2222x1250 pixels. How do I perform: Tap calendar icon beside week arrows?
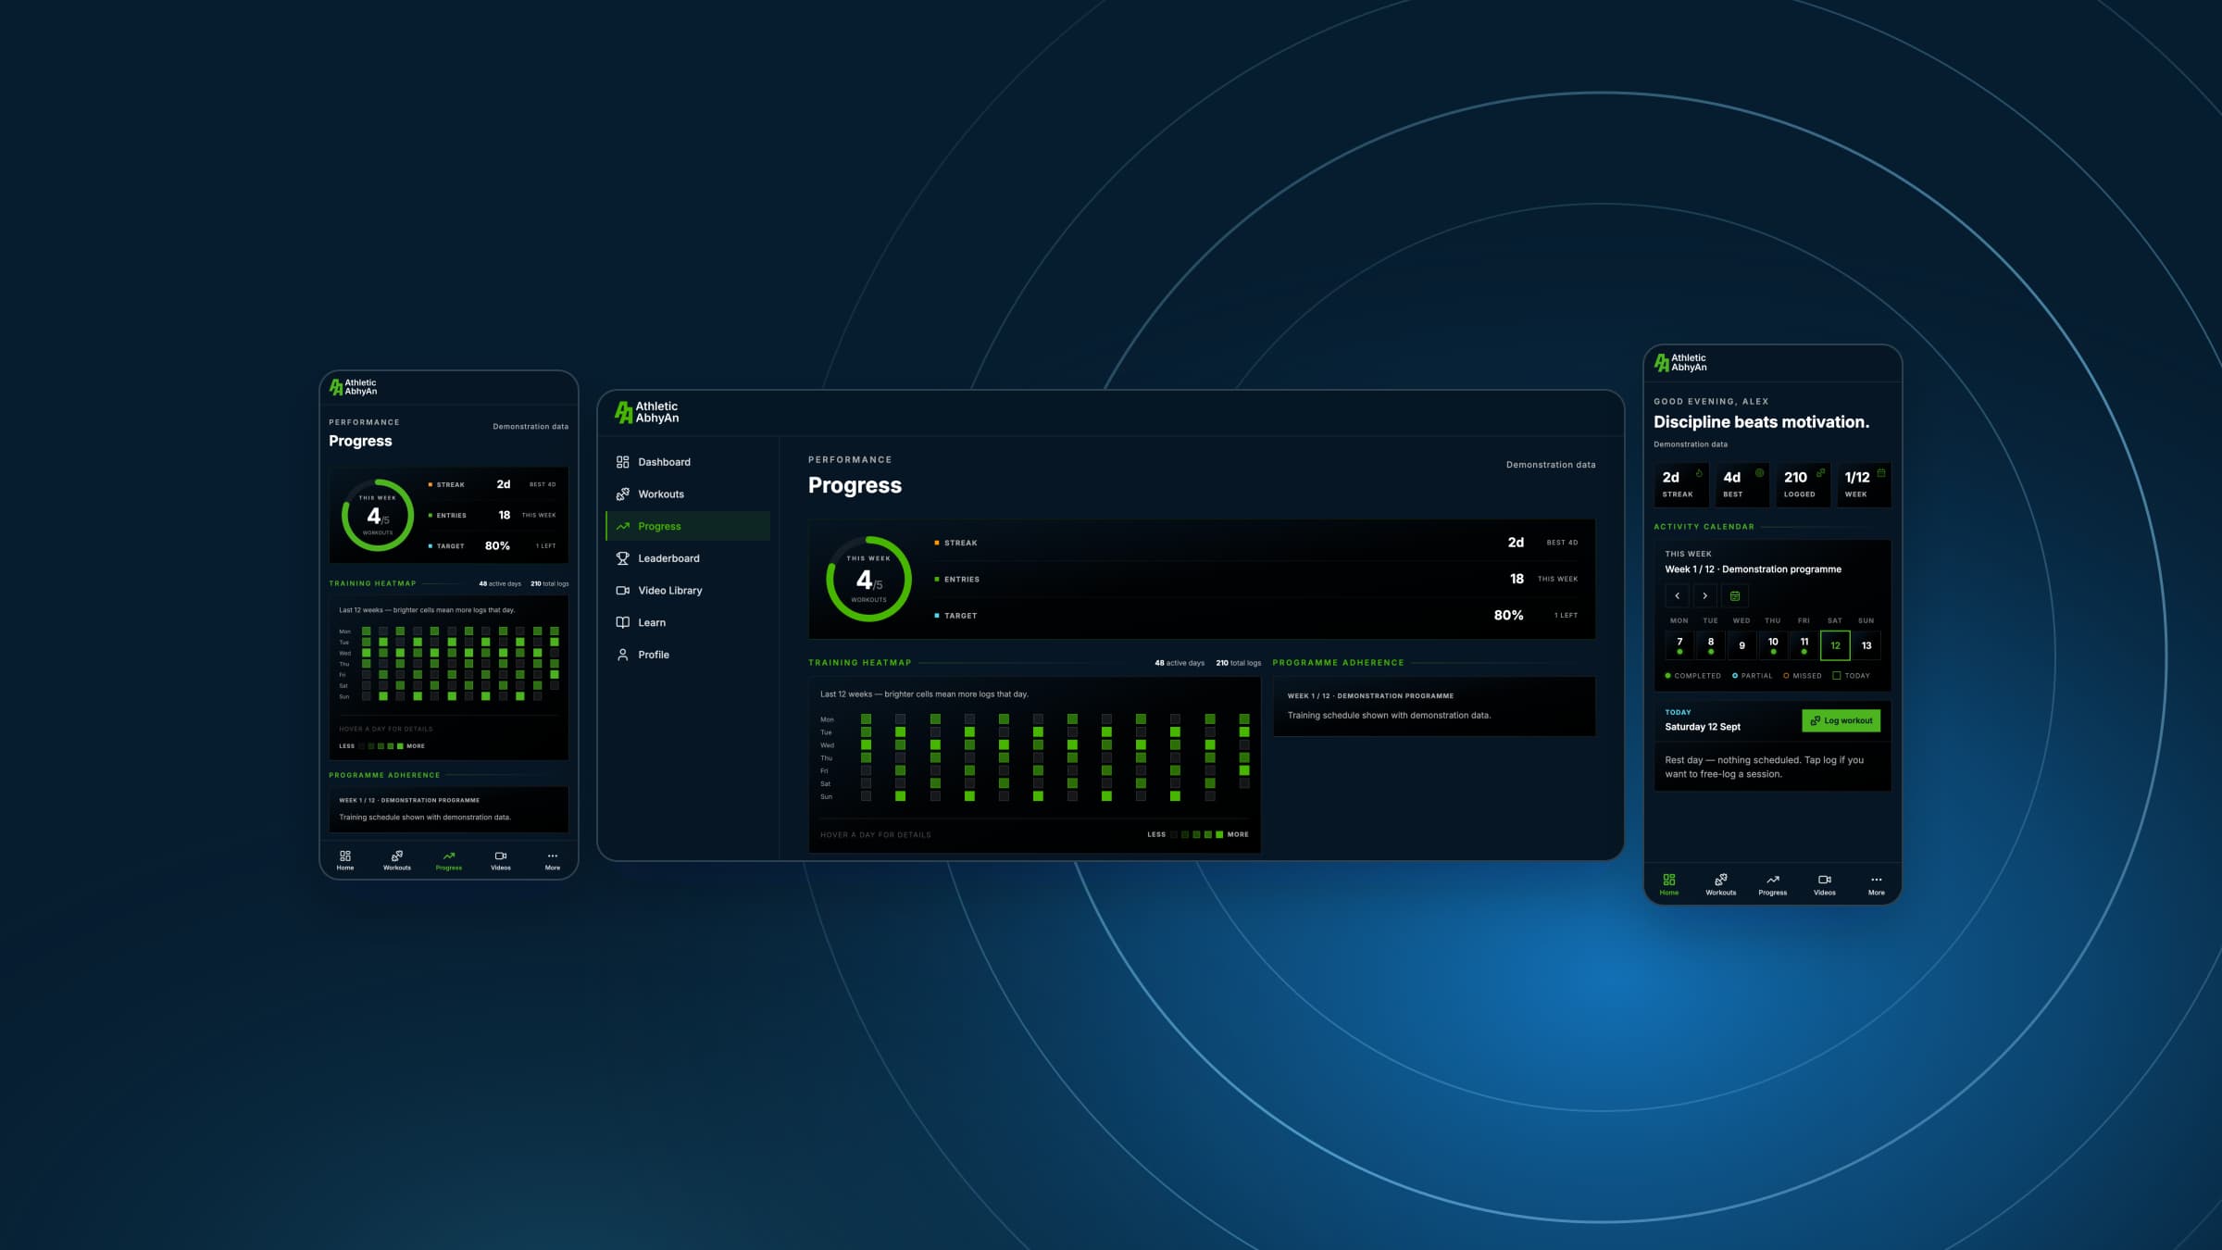(1735, 596)
